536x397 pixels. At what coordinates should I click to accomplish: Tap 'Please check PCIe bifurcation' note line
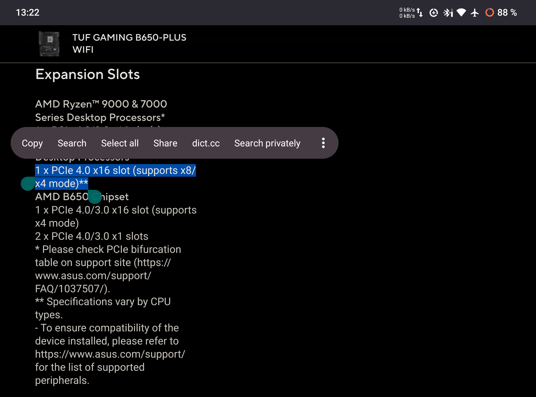[108, 249]
